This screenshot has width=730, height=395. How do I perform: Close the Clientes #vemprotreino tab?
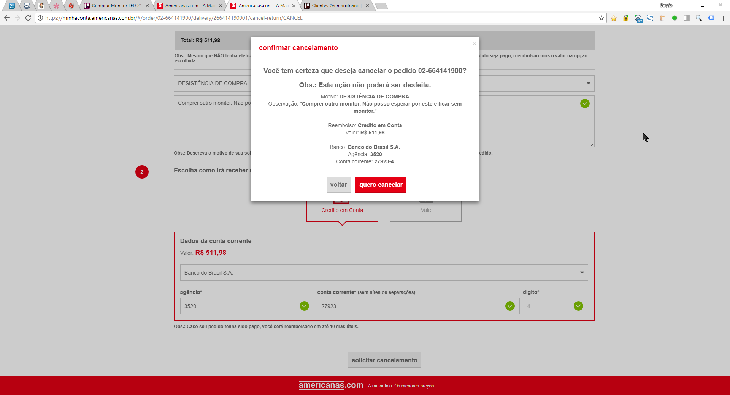coord(367,6)
